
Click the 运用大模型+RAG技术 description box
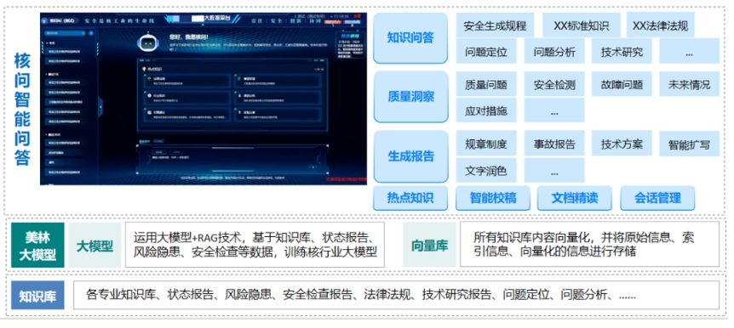(255, 245)
